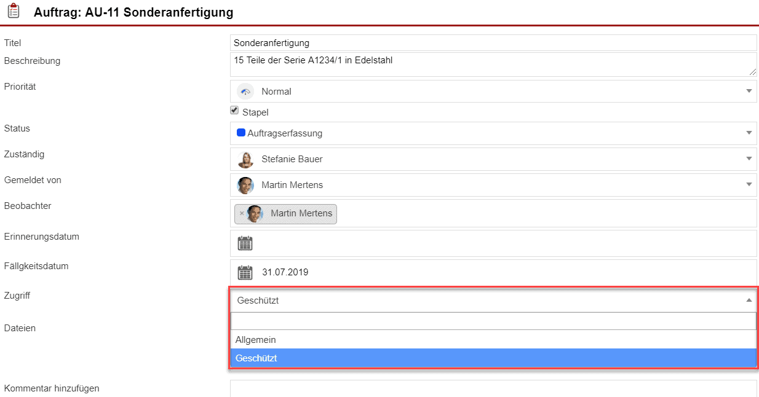Expand the Priorität dropdown arrow
The width and height of the screenshot is (759, 397).
click(749, 91)
